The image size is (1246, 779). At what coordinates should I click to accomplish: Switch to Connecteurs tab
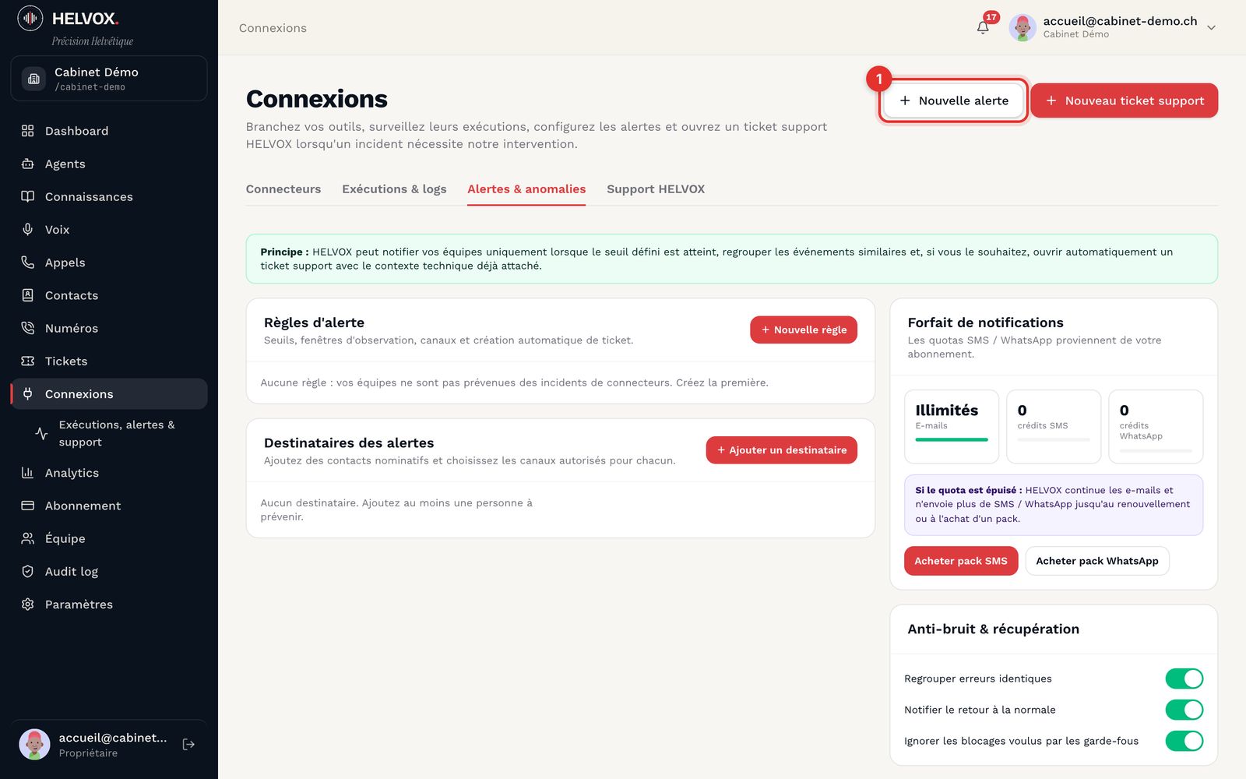[x=283, y=189]
